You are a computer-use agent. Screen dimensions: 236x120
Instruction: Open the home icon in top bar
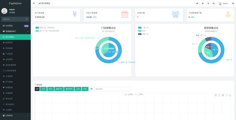pyautogui.click(x=197, y=3)
